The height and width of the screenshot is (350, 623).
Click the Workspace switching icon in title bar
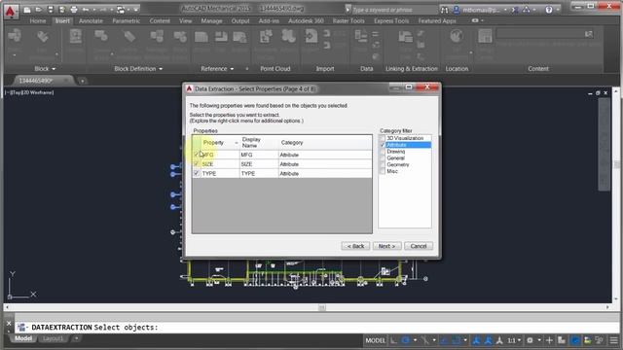(121, 10)
